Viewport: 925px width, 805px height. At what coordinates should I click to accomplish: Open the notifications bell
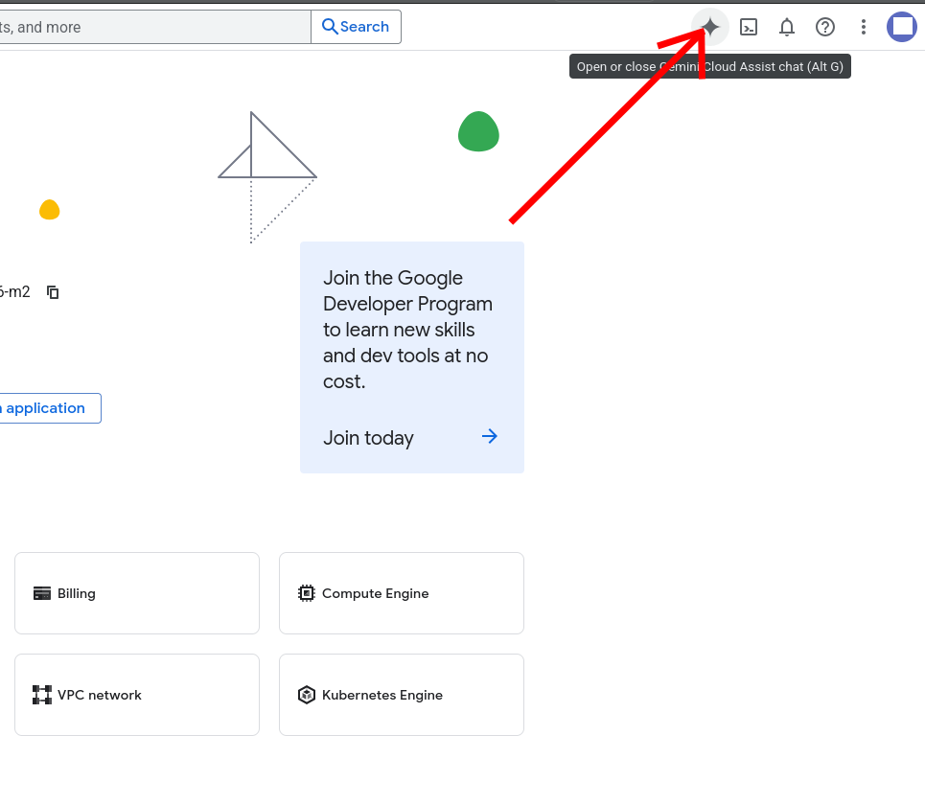(x=787, y=27)
